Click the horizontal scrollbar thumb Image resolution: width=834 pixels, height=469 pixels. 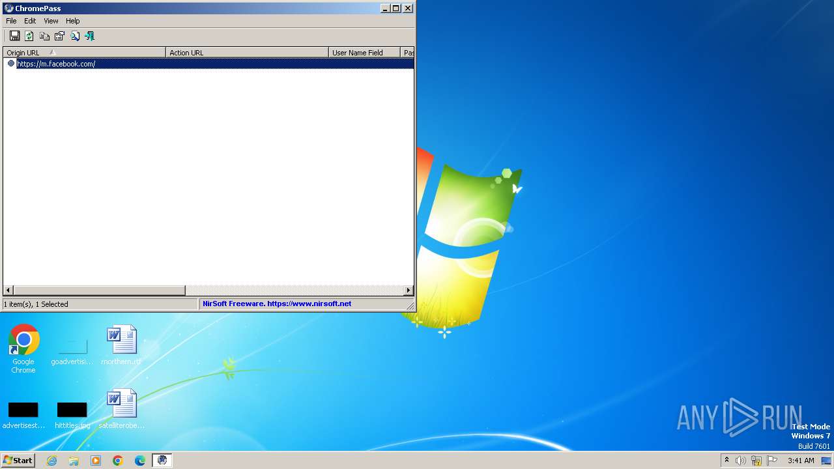click(x=100, y=291)
